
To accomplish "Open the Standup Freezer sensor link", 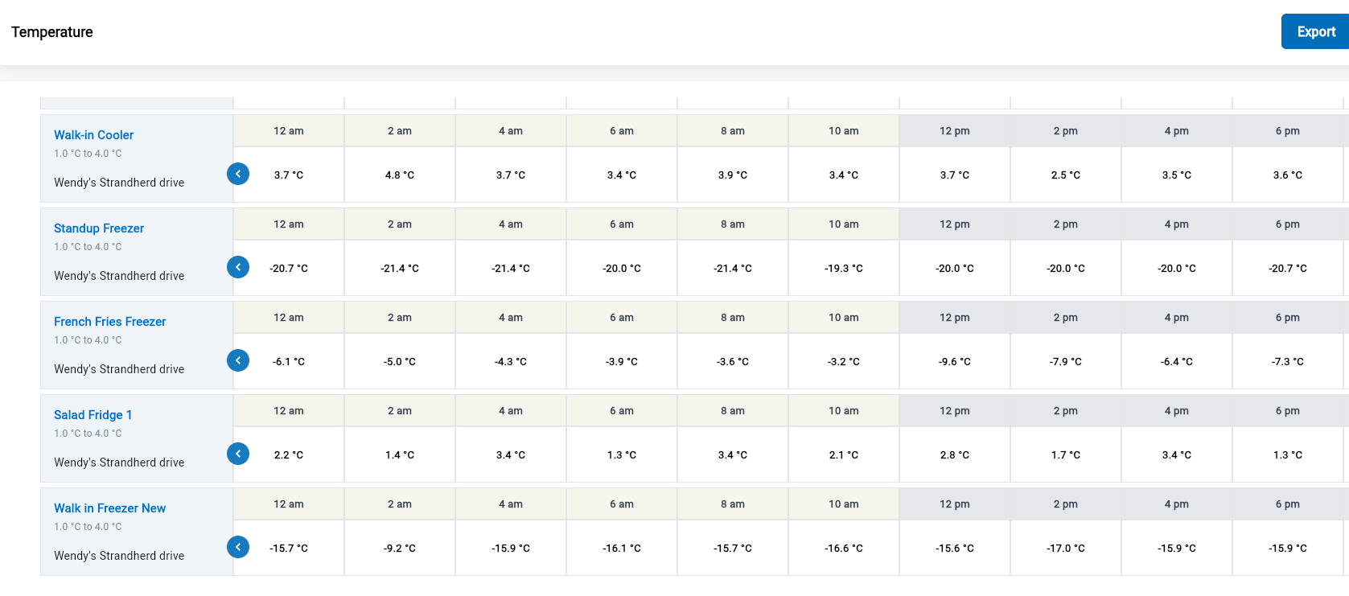I will [99, 228].
